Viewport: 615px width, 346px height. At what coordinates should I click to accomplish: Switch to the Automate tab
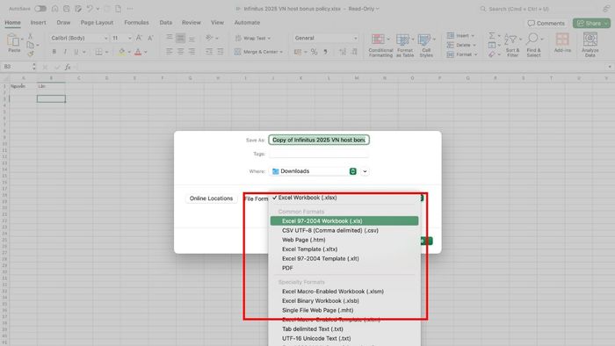click(x=247, y=23)
